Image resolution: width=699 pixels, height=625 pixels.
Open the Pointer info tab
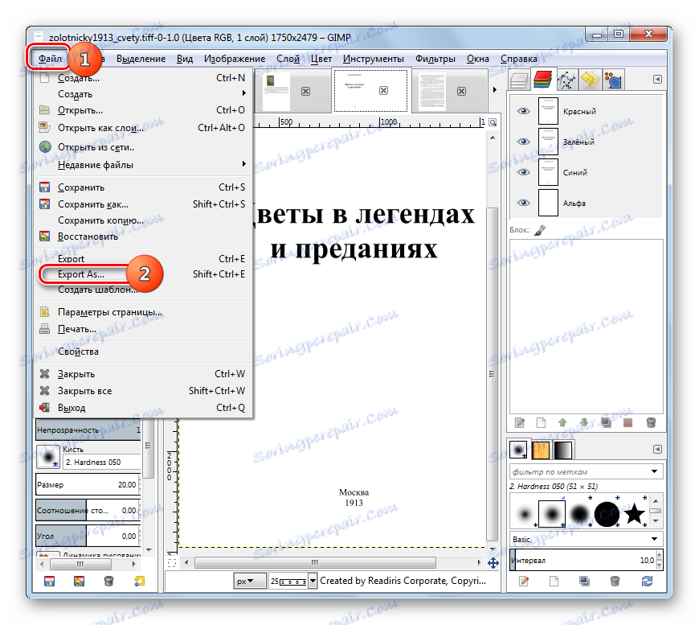(613, 80)
